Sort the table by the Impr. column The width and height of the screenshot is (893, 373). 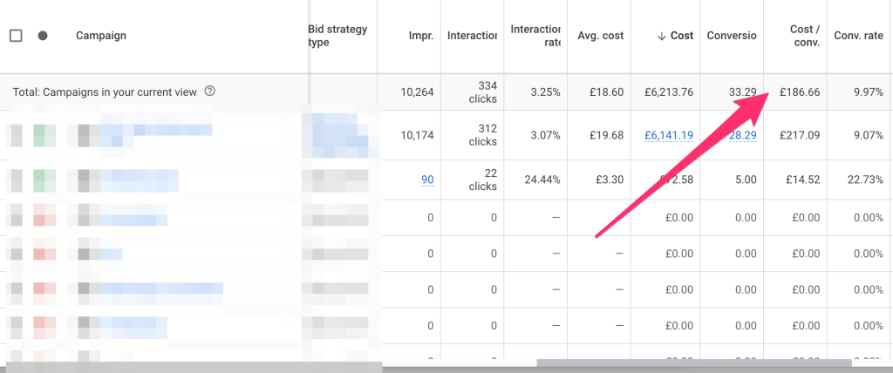click(420, 36)
